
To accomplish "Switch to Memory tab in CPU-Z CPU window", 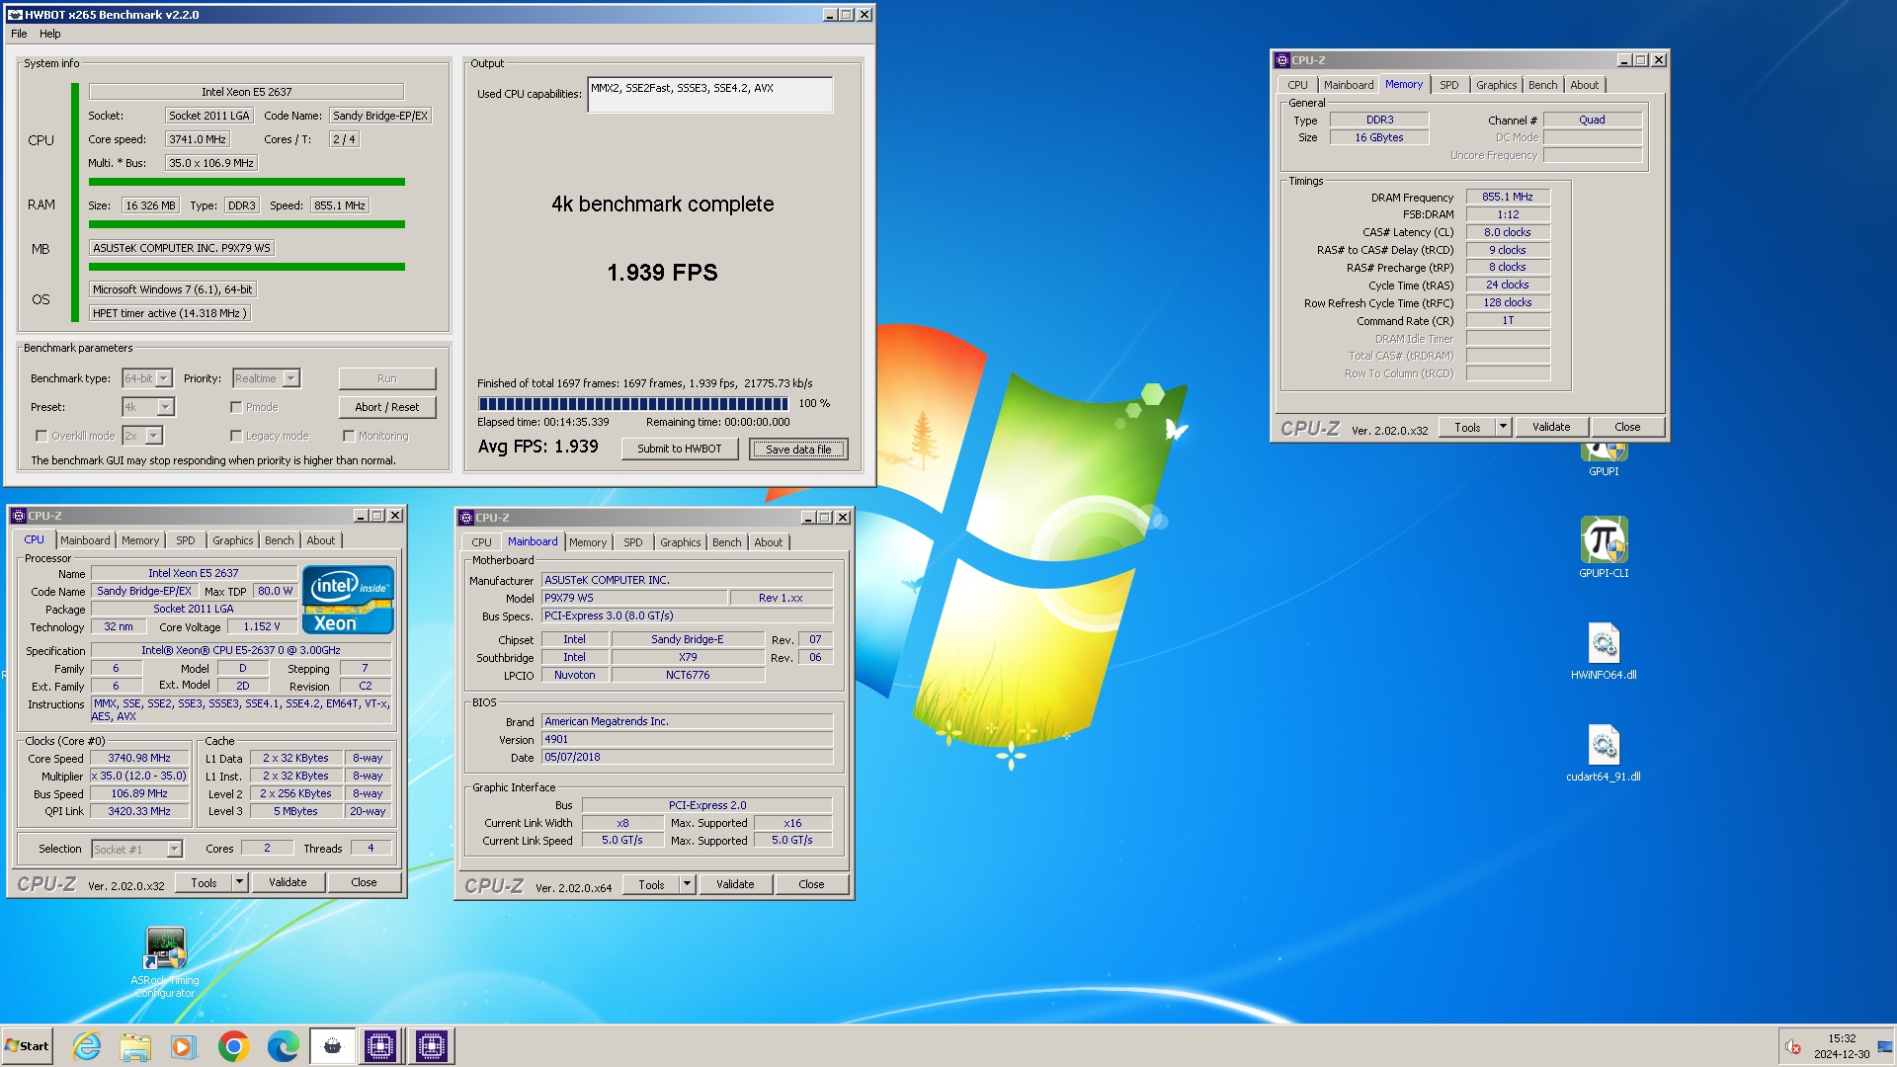I will pyautogui.click(x=140, y=540).
